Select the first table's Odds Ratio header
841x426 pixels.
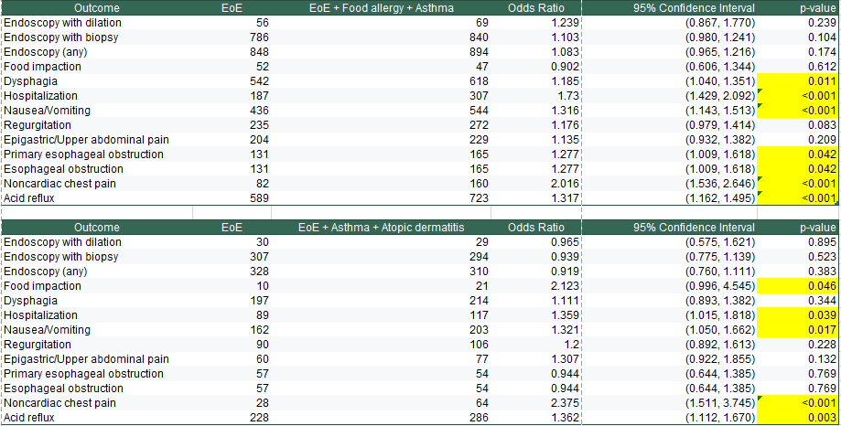[536, 8]
